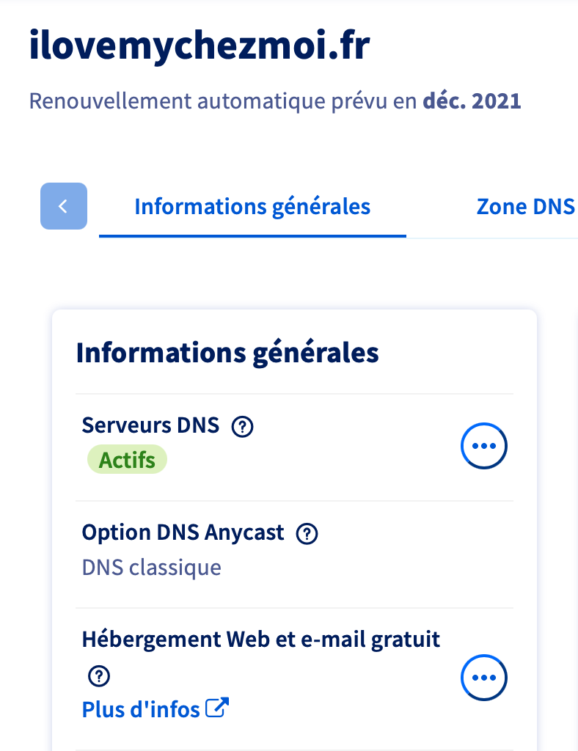578x751 pixels.
Task: Open the Serveurs DNS actions menu
Action: [483, 445]
